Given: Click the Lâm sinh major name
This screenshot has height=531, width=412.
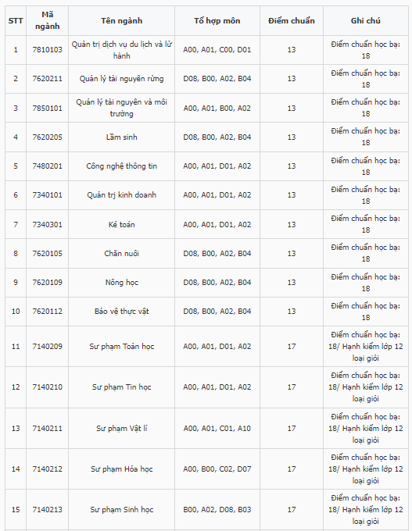Looking at the screenshot, I should pos(121,137).
